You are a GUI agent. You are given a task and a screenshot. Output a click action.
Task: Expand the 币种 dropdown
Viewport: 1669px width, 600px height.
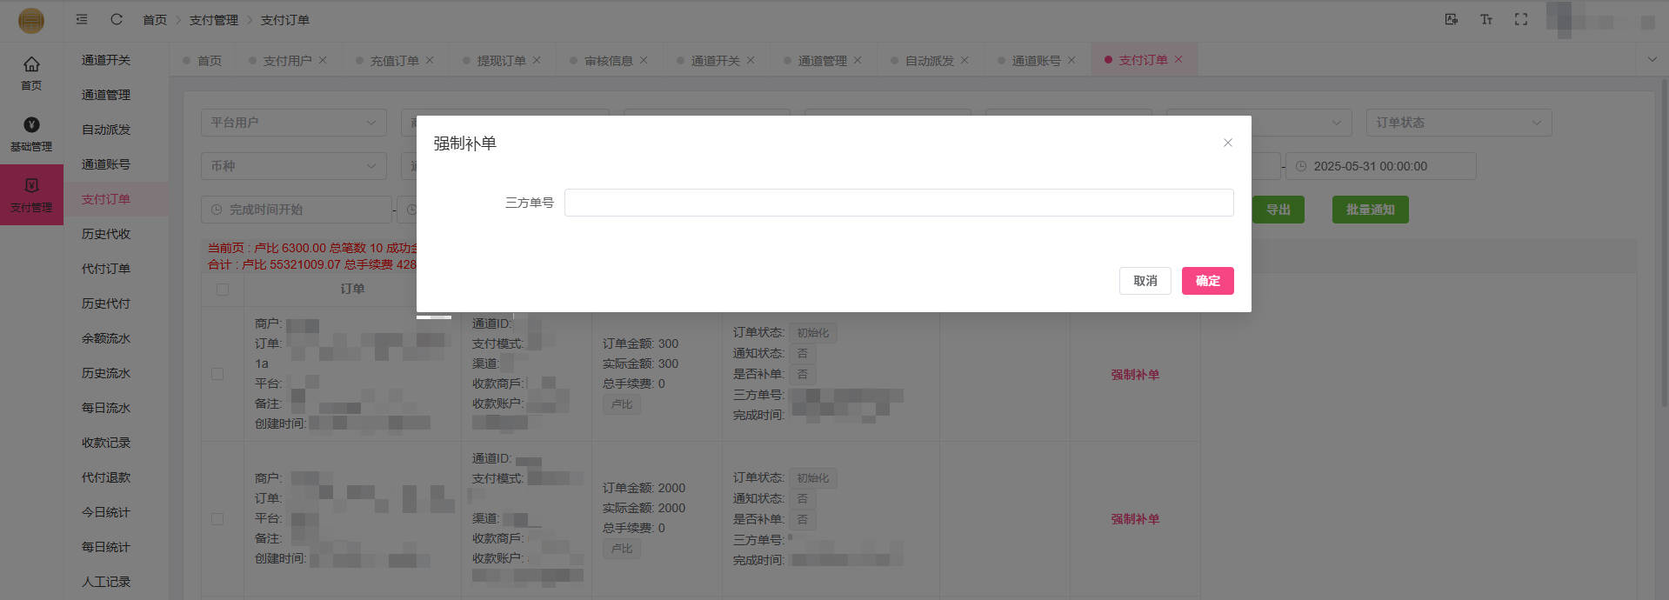293,166
